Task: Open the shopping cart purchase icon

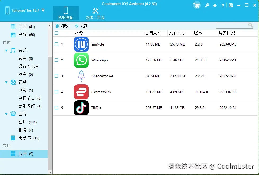Action: pyautogui.click(x=197, y=5)
